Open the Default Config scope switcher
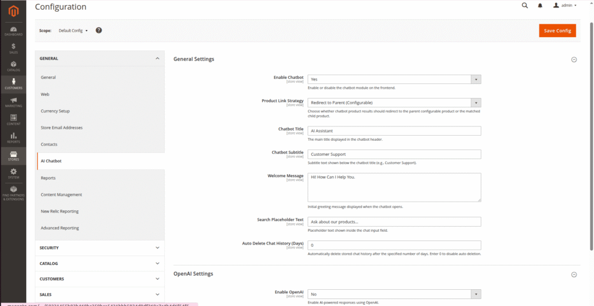 tap(73, 31)
